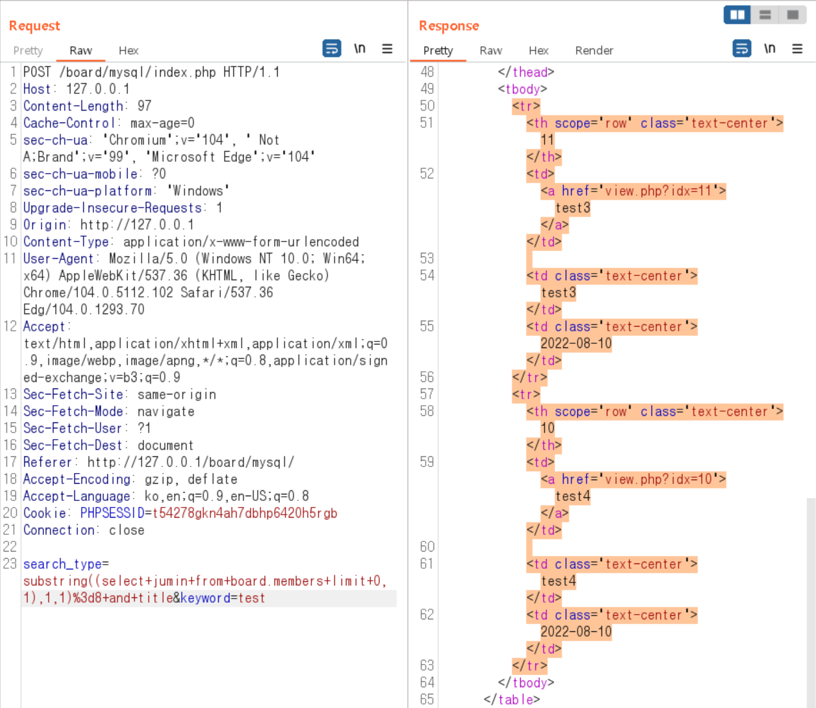Screen dimensions: 816x708
Task: Click the highlighted value 10 in response
Action: [x=547, y=428]
